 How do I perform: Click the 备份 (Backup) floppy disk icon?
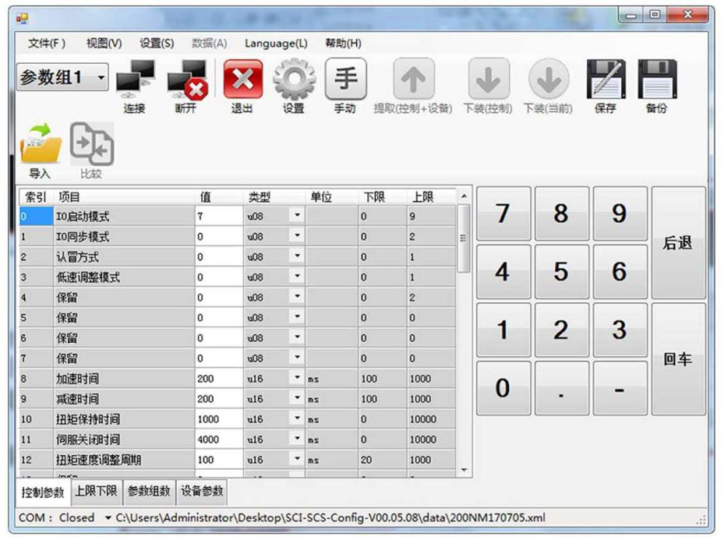click(657, 82)
